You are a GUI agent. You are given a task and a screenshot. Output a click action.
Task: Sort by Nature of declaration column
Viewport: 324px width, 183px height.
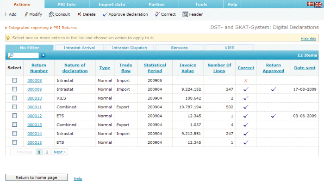(75, 68)
